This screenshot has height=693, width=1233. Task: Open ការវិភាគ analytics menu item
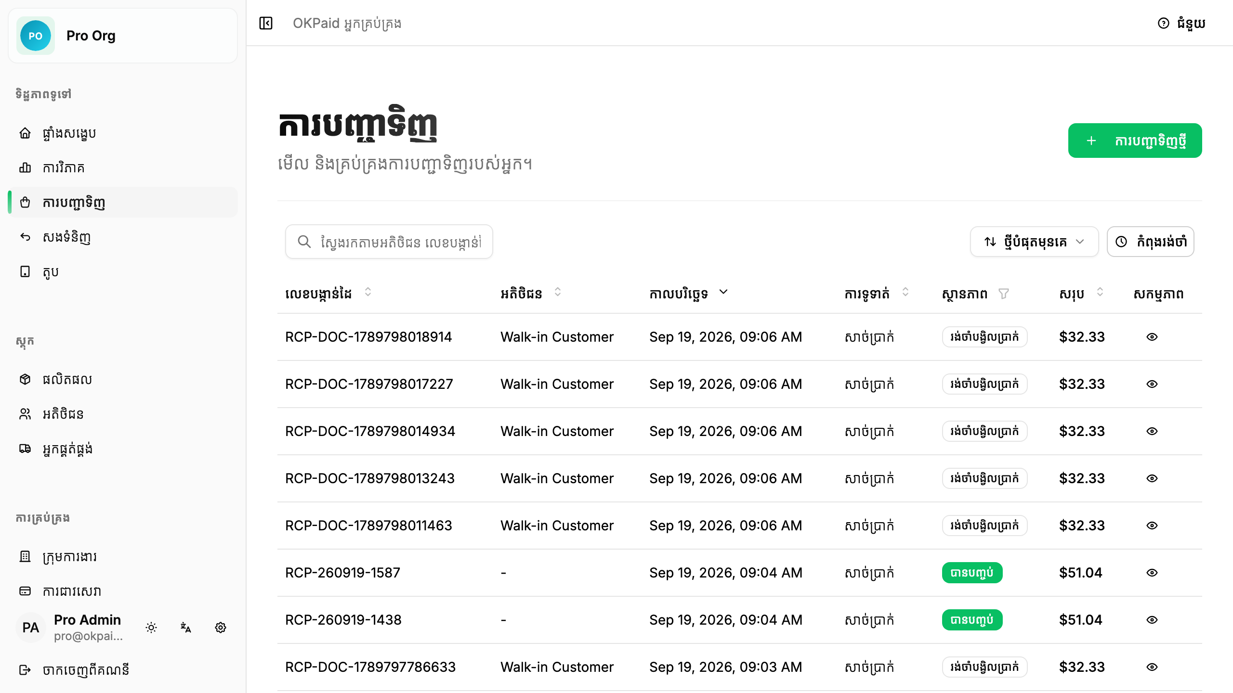(123, 167)
